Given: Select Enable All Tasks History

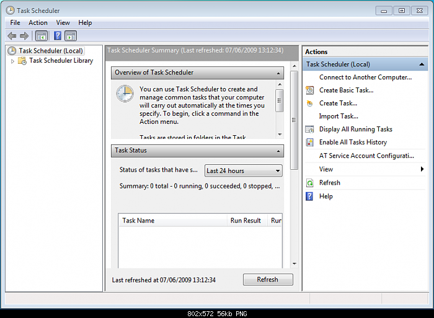Looking at the screenshot, I should (x=353, y=143).
